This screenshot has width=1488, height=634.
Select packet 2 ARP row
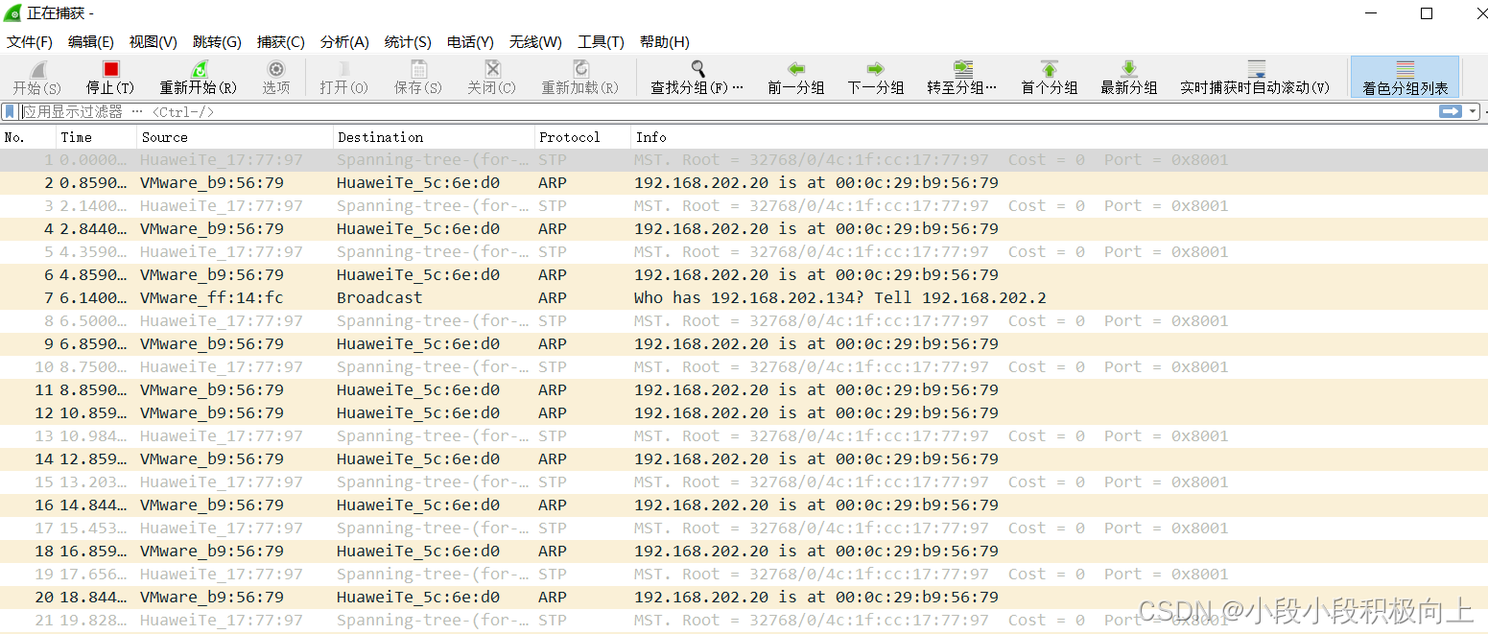744,183
